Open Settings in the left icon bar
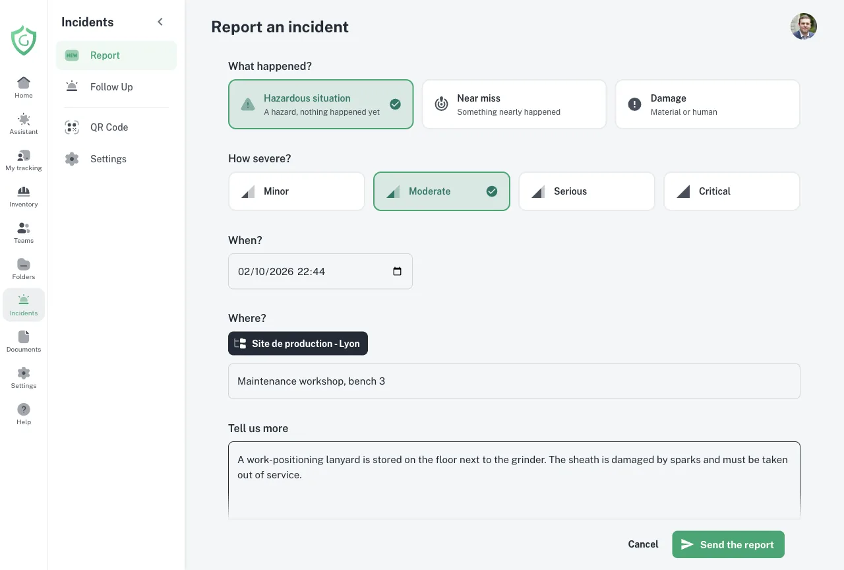This screenshot has height=570, width=844. click(x=24, y=377)
